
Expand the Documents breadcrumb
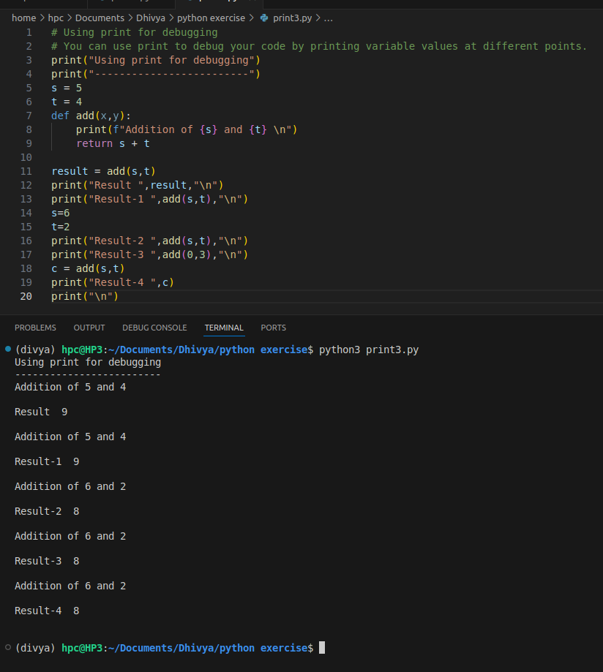tap(99, 18)
